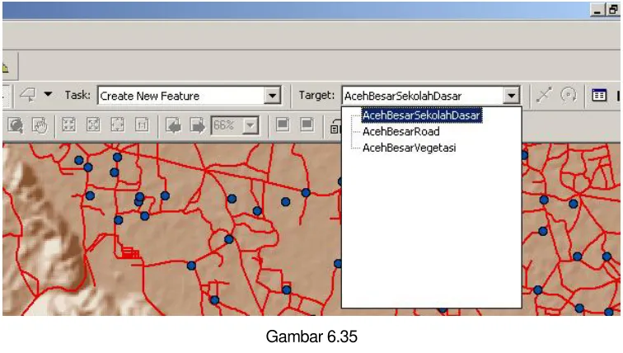Image resolution: width=623 pixels, height=353 pixels.
Task: Click the Focus Data Frame icon
Action: (x=307, y=125)
